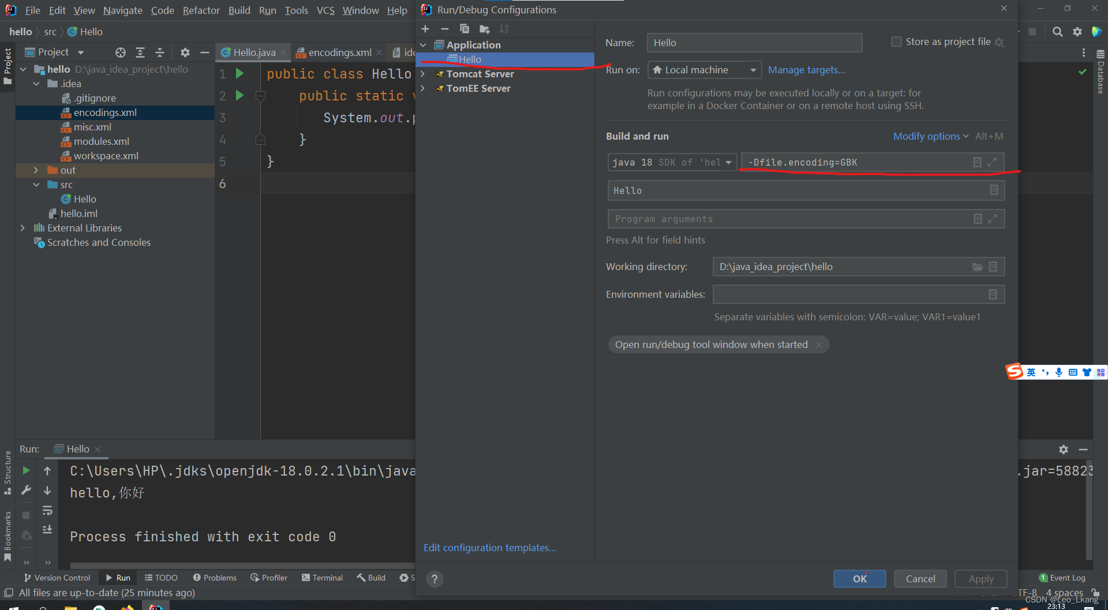Expand Tomcat Server configuration group
The width and height of the screenshot is (1108, 610).
click(423, 74)
